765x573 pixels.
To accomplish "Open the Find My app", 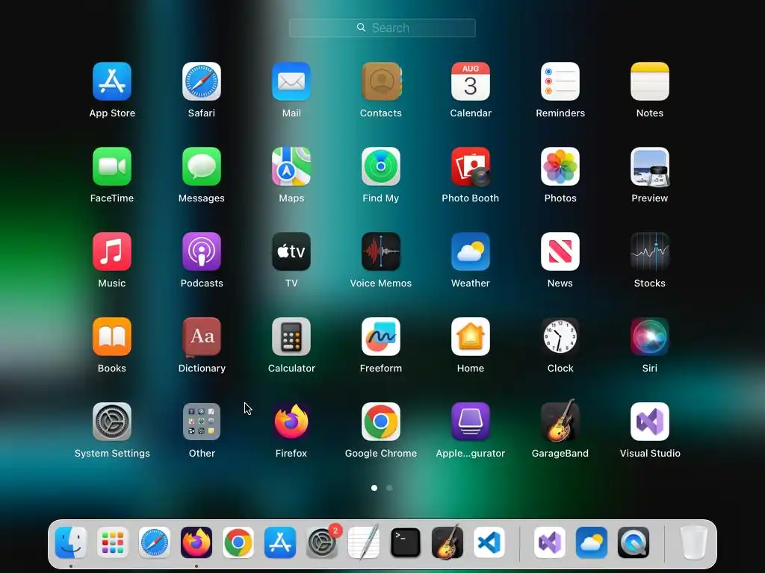I will (x=381, y=166).
